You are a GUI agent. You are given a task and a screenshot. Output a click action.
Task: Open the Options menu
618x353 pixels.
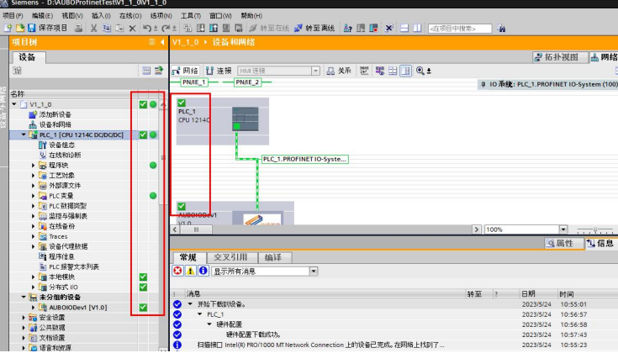[x=161, y=16]
